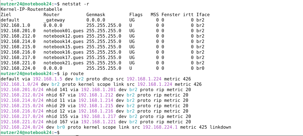This screenshot has height=136, width=303.
Task: Click the 'MSS' column header
Action: (x=154, y=15)
